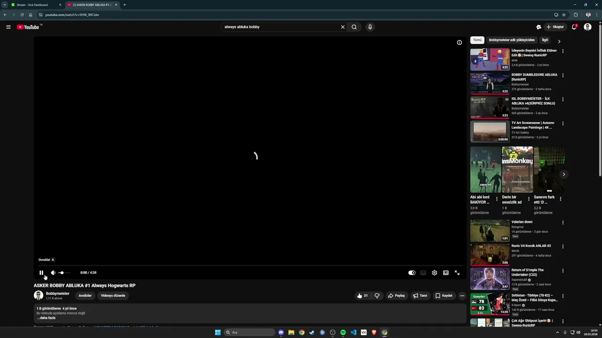Click the video progress bar
The image size is (602, 338).
[250, 266]
